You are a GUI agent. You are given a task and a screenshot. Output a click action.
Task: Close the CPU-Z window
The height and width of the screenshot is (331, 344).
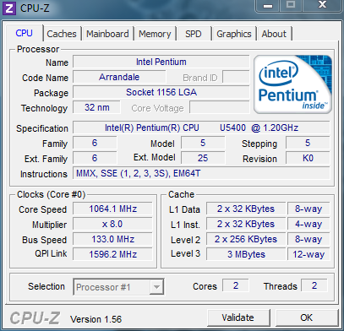click(322, 5)
